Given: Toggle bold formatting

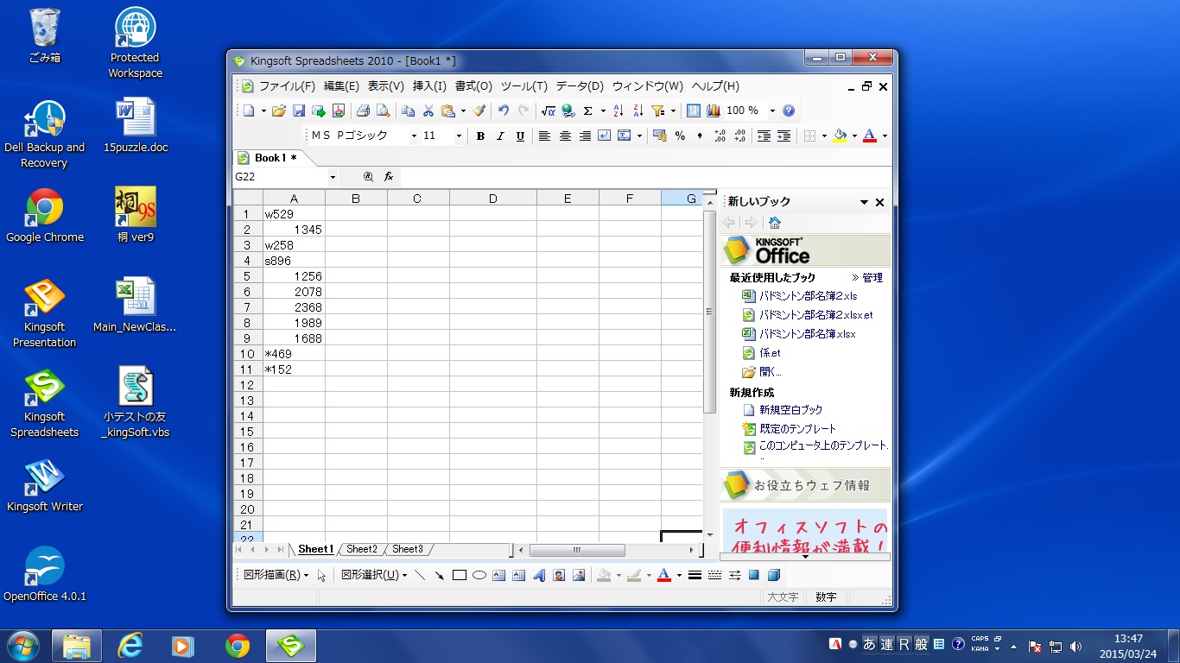Looking at the screenshot, I should pos(480,136).
